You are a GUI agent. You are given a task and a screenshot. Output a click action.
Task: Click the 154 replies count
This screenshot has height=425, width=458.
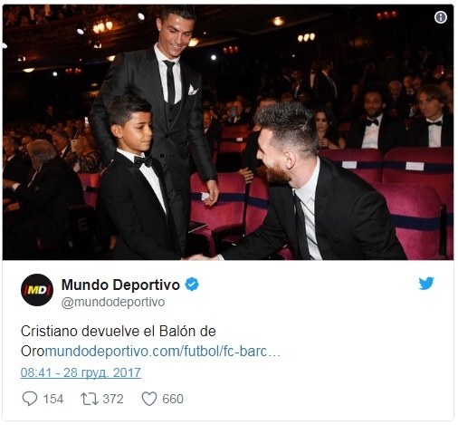click(53, 399)
